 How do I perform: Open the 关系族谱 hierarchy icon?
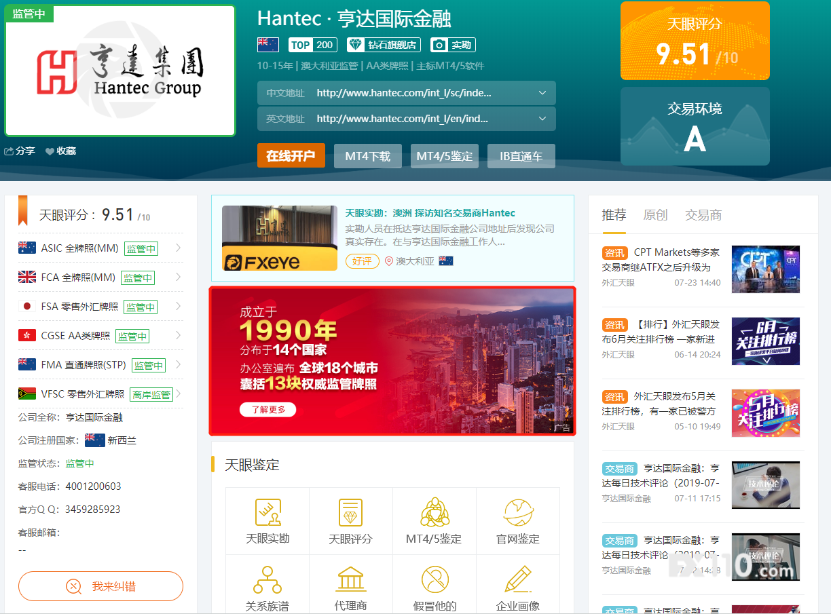[267, 580]
